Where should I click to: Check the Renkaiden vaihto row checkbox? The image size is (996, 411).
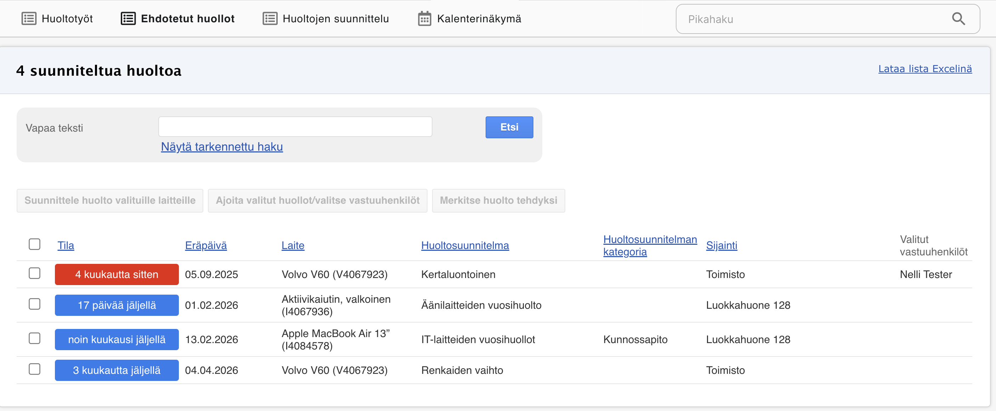(x=34, y=369)
